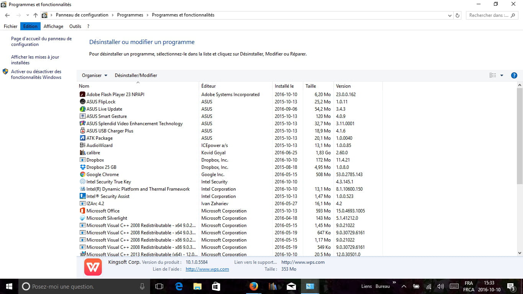Image resolution: width=523 pixels, height=294 pixels.
Task: Open Microsoft Edge from the taskbar
Action: point(179,286)
